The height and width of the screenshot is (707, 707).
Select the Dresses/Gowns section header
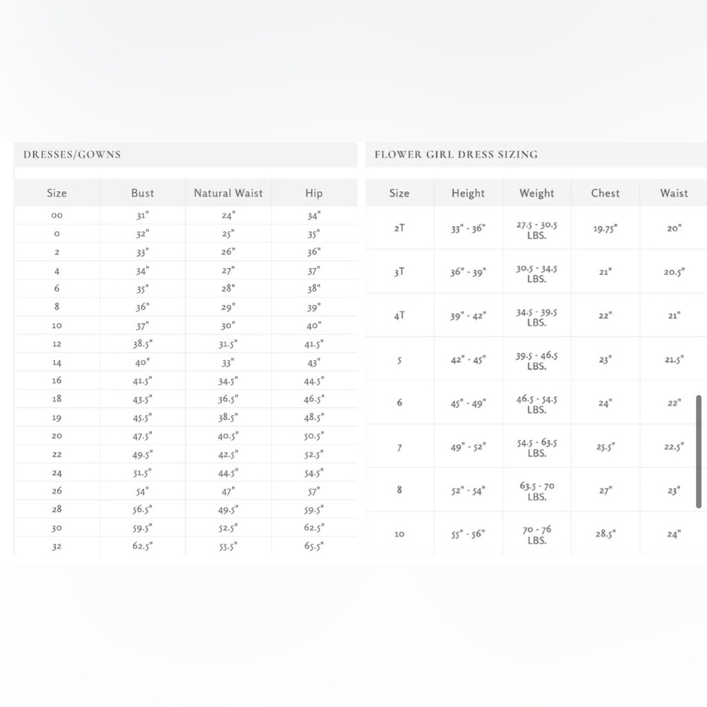72,154
